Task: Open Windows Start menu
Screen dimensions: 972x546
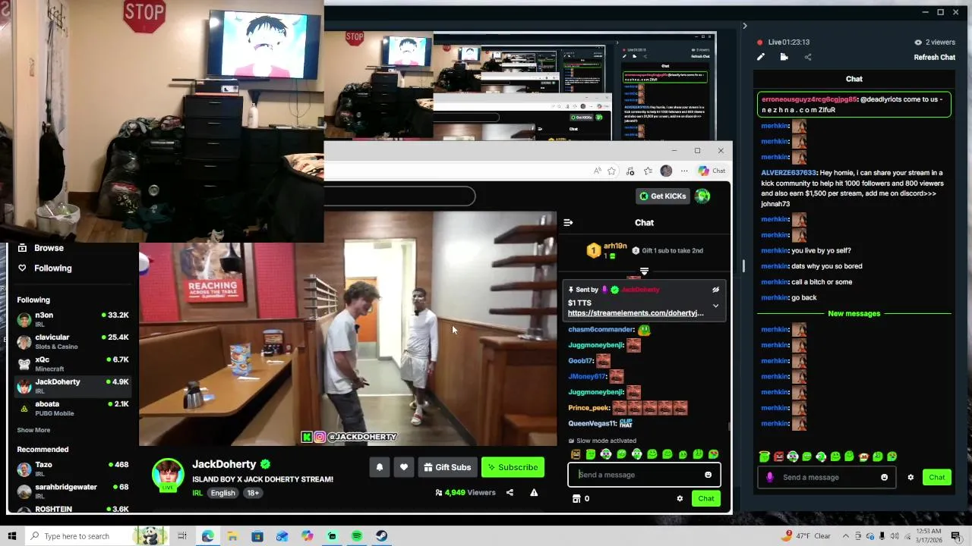Action: (x=12, y=536)
